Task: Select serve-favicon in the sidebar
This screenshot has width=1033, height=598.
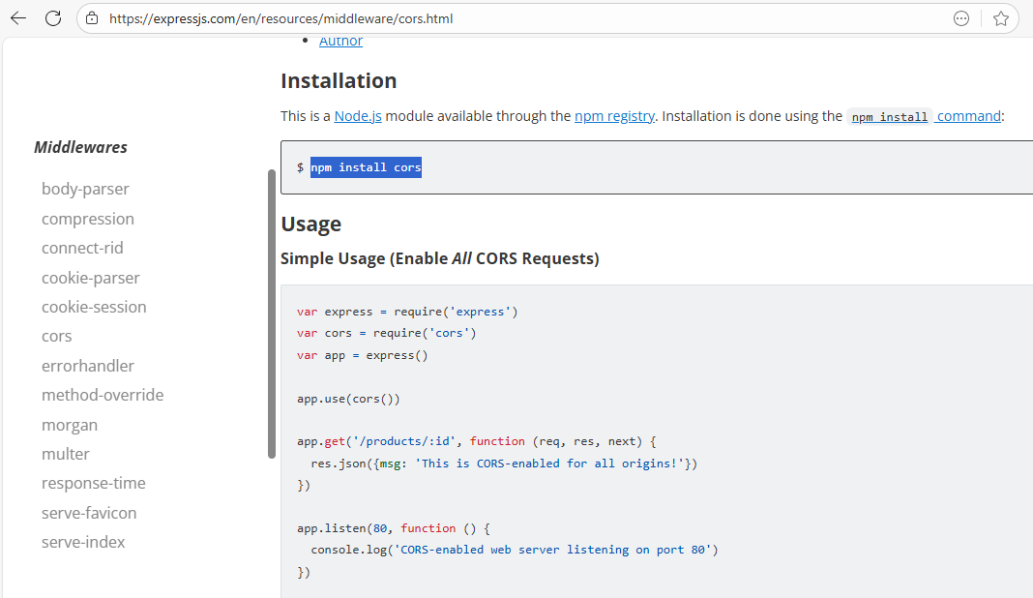Action: (89, 513)
